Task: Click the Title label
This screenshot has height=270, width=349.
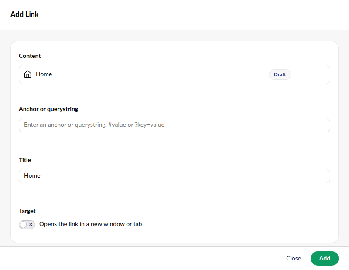Action: 25,160
